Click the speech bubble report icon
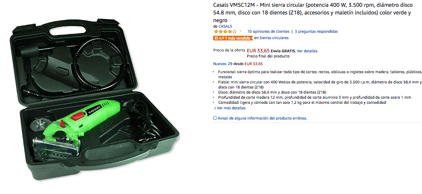The width and height of the screenshot is (422, 194). click(x=215, y=118)
